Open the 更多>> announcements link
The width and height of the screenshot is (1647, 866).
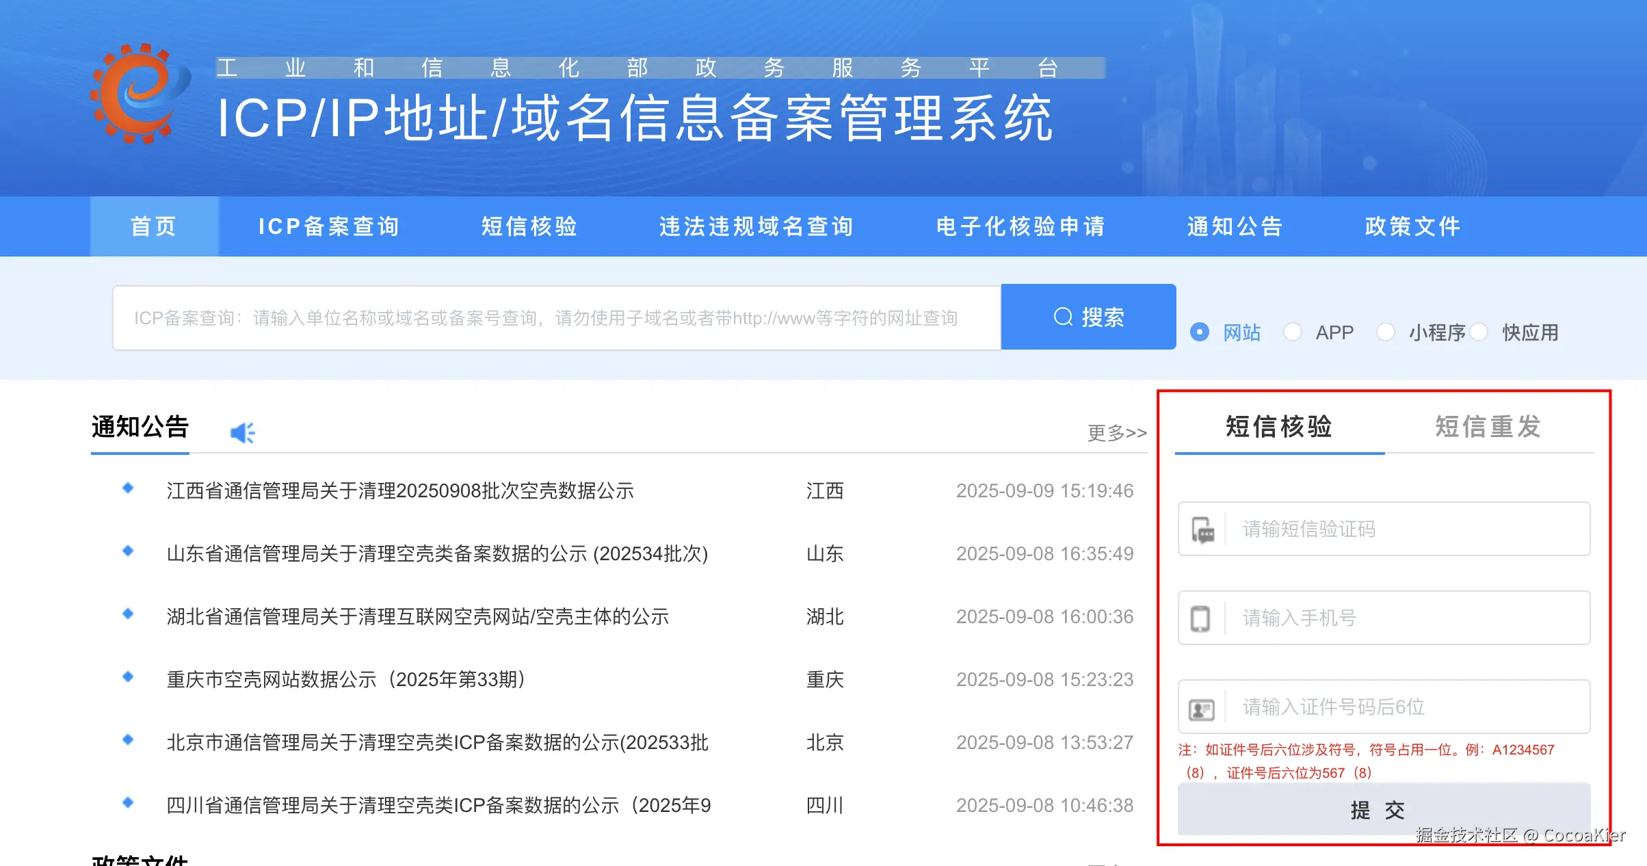(1116, 433)
